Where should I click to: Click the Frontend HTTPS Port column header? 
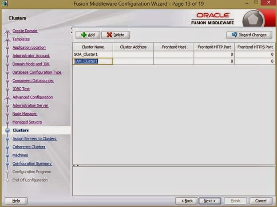(255, 47)
